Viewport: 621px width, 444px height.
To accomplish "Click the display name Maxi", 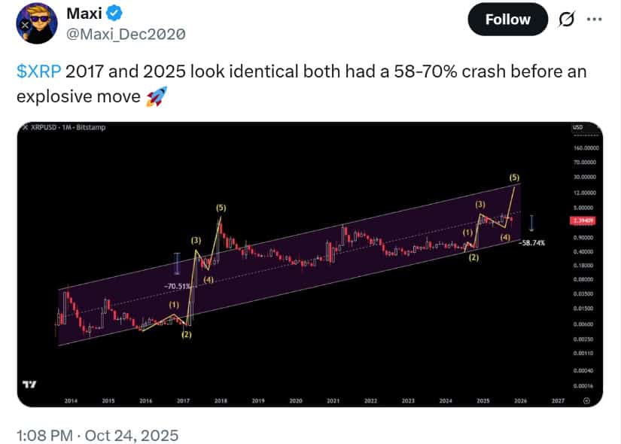I will (84, 14).
